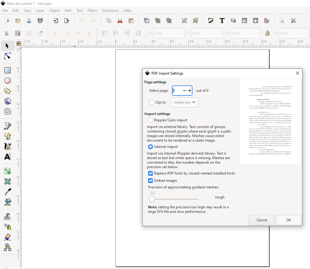Screen dimensions: 310x269
Task: Select the Text tool in the left toolbox
Action: (x=8, y=157)
